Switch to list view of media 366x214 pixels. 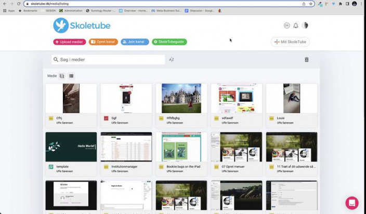click(71, 76)
